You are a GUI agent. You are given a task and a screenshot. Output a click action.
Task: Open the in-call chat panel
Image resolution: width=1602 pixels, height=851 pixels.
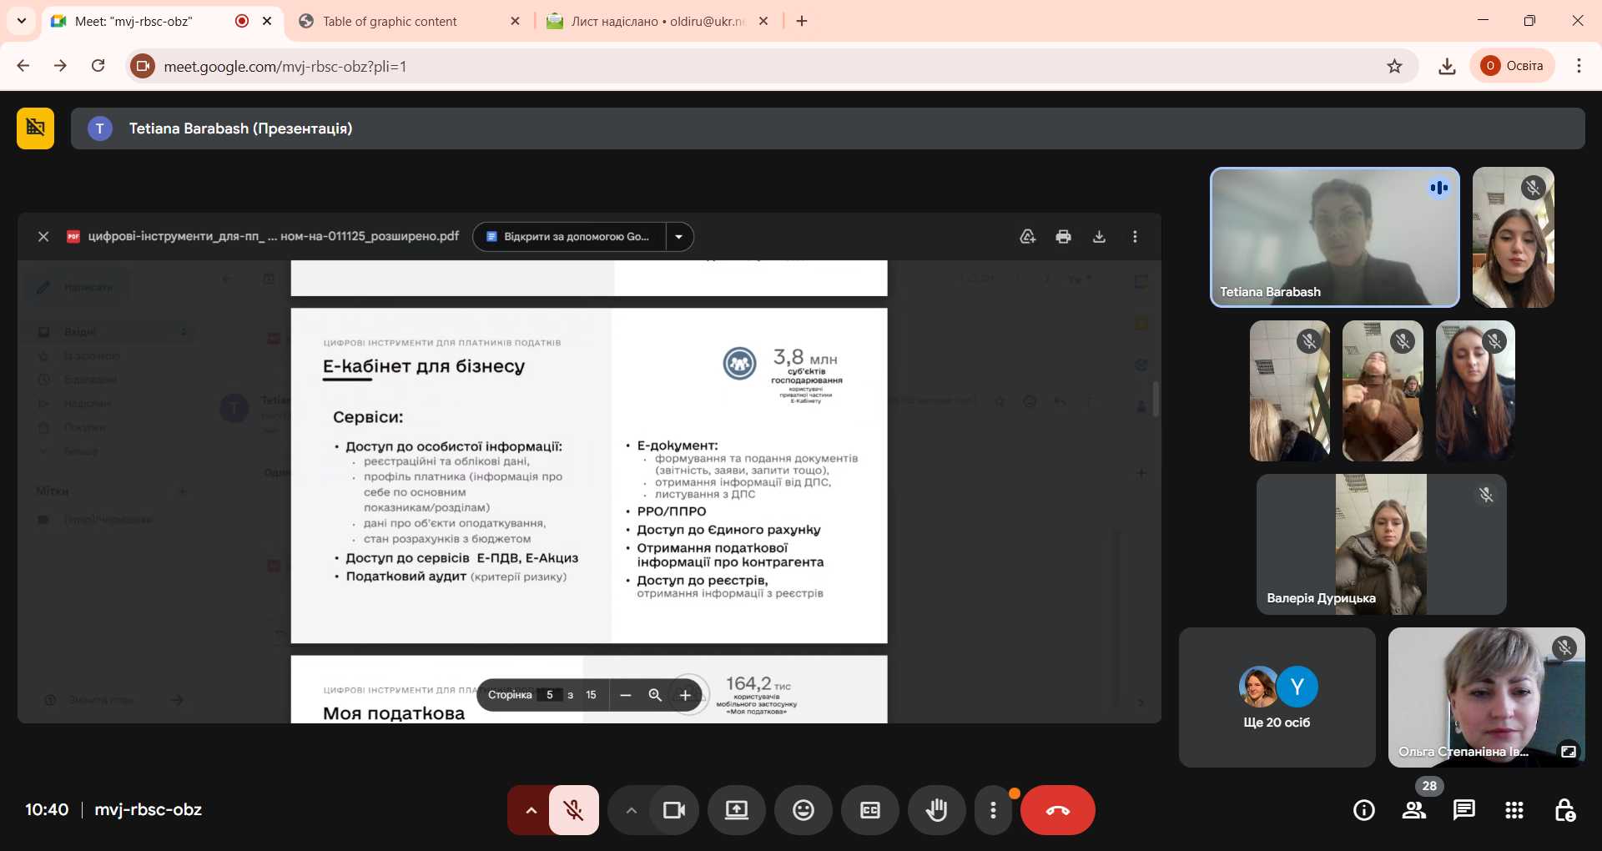point(1463,810)
